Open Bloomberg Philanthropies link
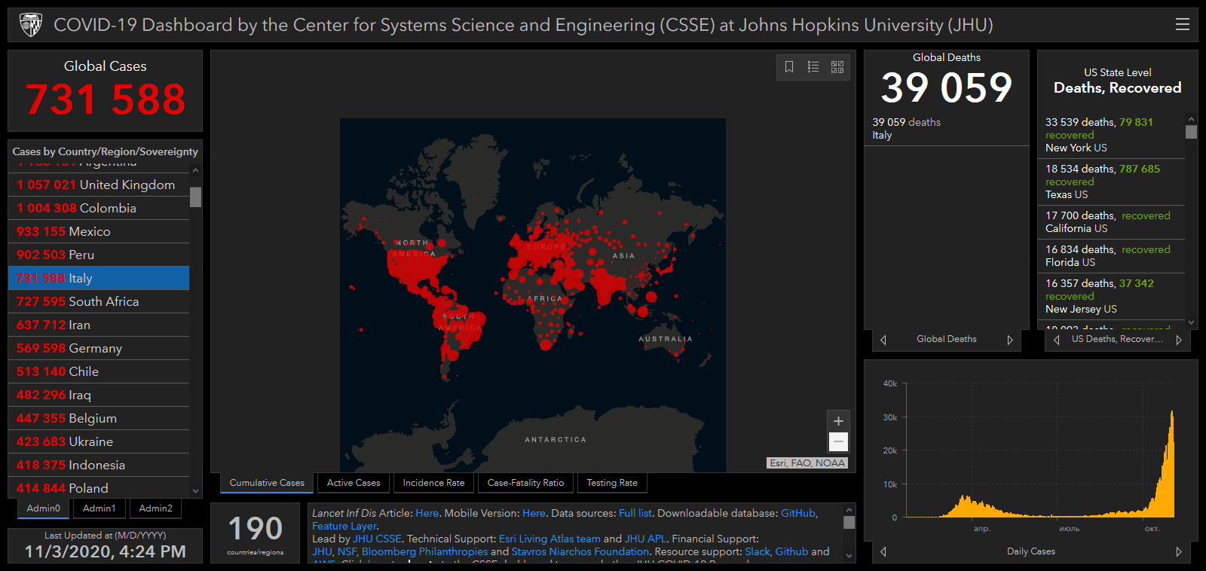This screenshot has width=1206, height=571. (424, 551)
